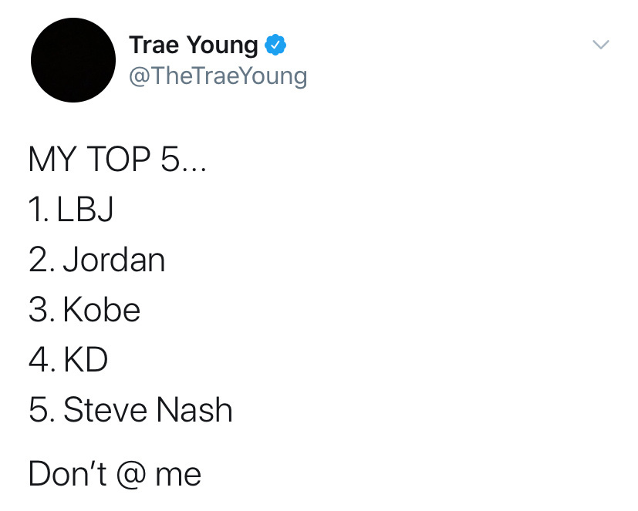Click the word "Don't" in the last line
The width and height of the screenshot is (638, 511).
(67, 474)
